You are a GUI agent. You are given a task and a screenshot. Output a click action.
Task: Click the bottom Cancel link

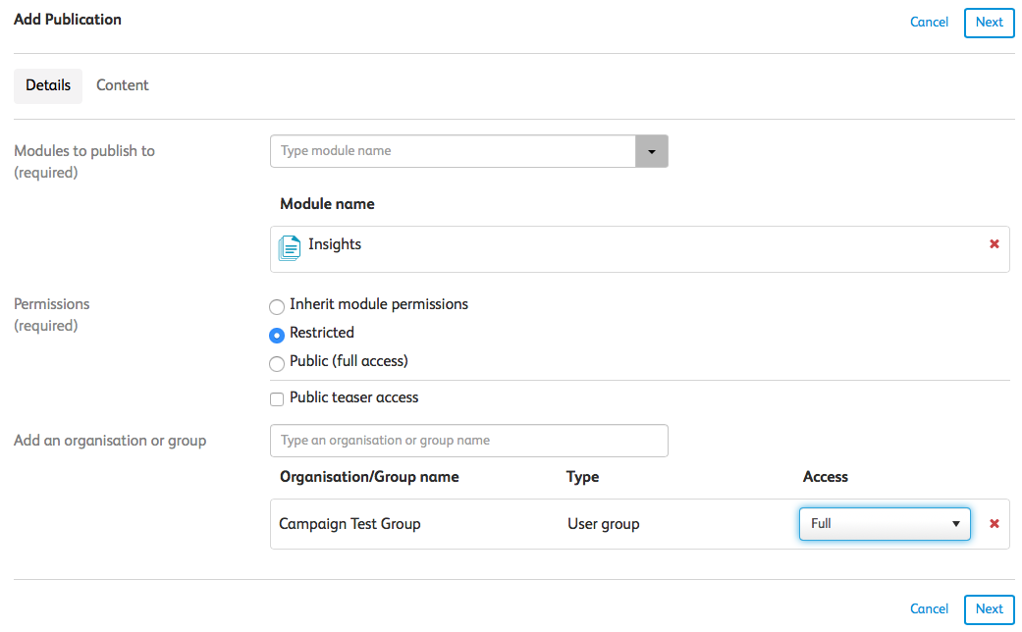point(929,609)
